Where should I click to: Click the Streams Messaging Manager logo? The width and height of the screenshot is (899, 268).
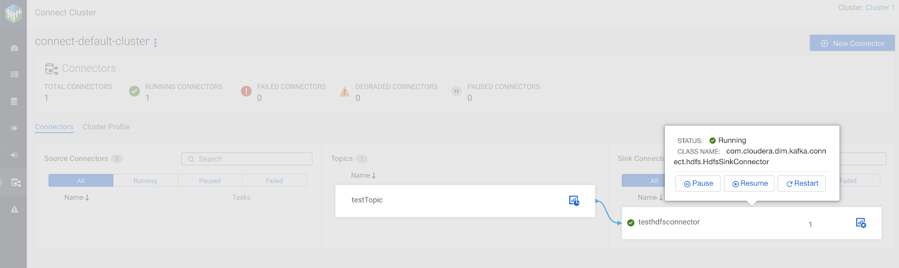click(x=14, y=14)
